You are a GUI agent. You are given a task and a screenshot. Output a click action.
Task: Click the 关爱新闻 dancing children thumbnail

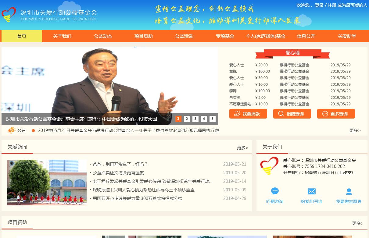[47, 182]
